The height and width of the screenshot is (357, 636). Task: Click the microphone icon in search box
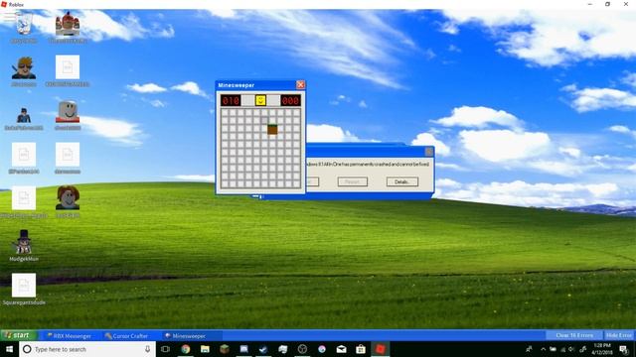148,349
